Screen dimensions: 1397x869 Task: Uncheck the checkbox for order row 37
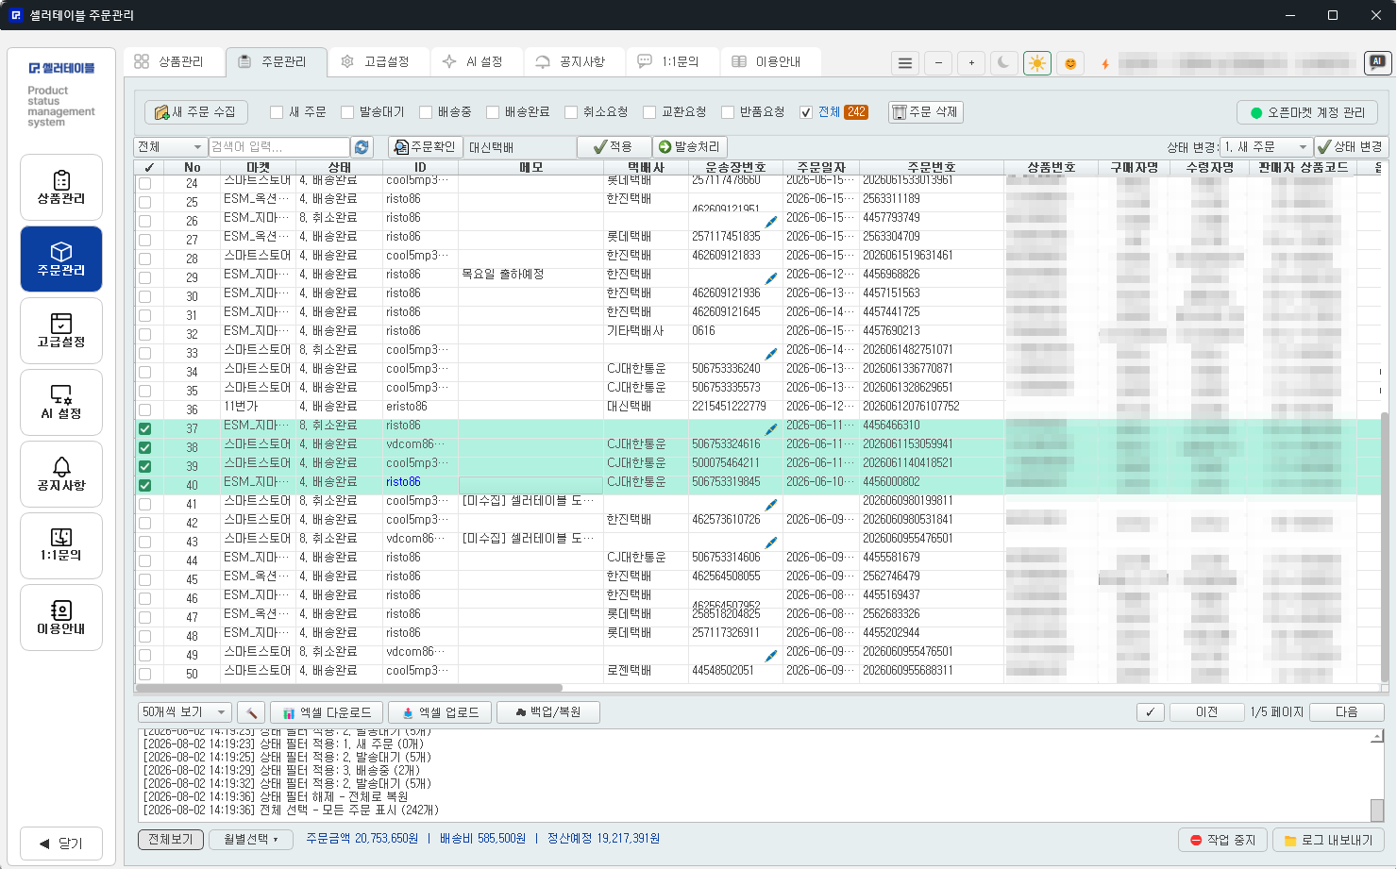pos(144,428)
